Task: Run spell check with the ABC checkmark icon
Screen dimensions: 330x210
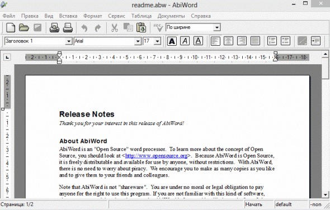Action: 158,27
